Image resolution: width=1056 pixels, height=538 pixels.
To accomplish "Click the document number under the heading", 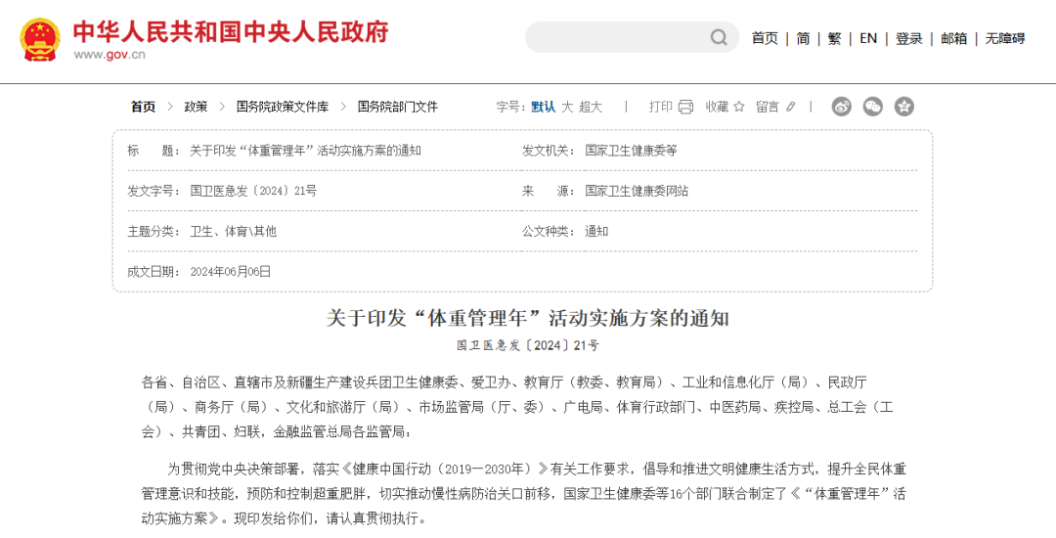I will pos(528,346).
